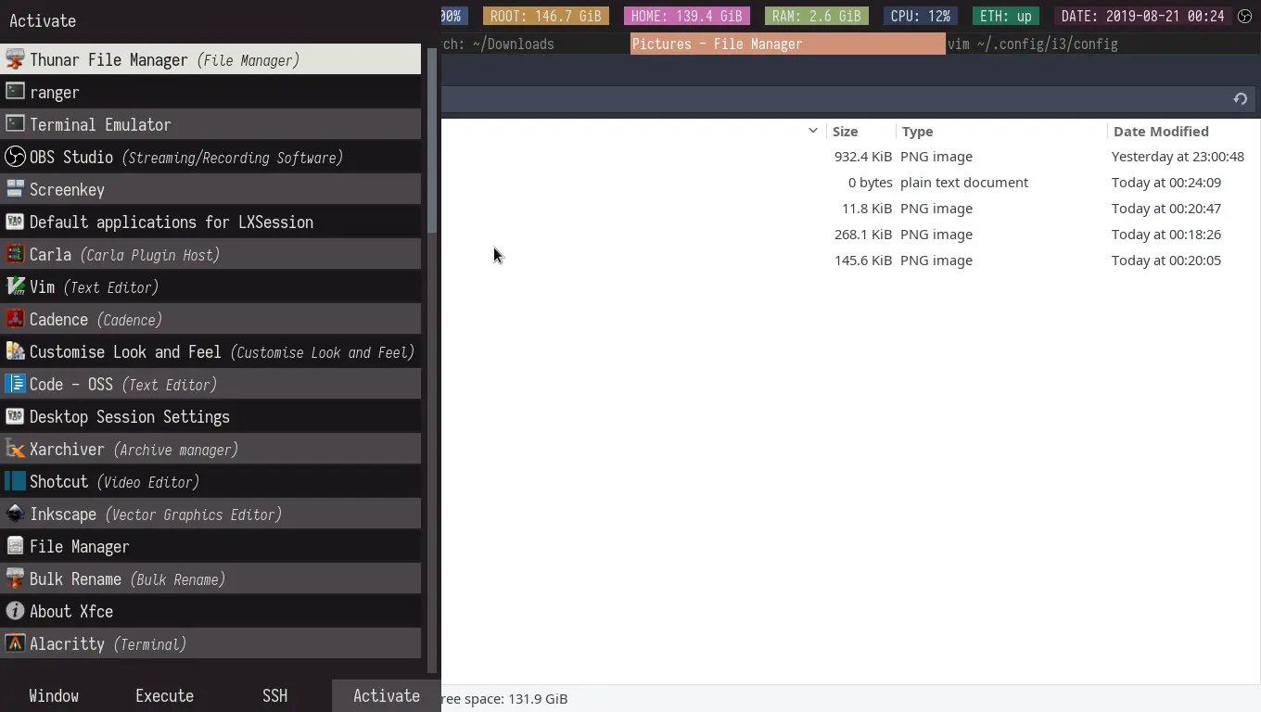Sort files by the Size column
This screenshot has width=1261, height=712.
[860, 131]
